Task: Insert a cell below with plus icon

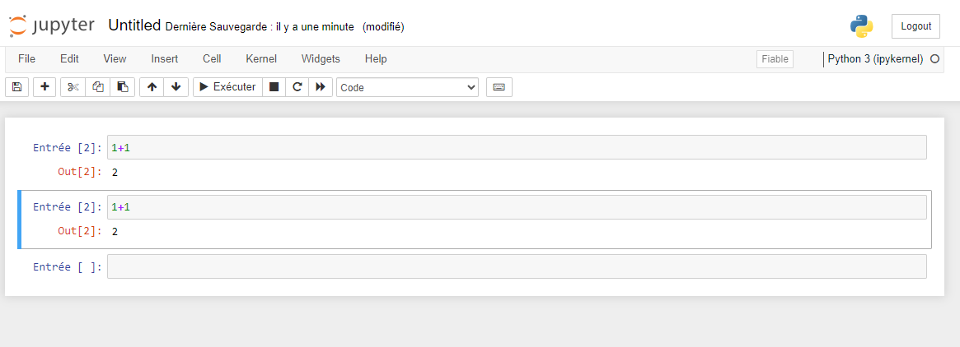Action: click(x=44, y=87)
